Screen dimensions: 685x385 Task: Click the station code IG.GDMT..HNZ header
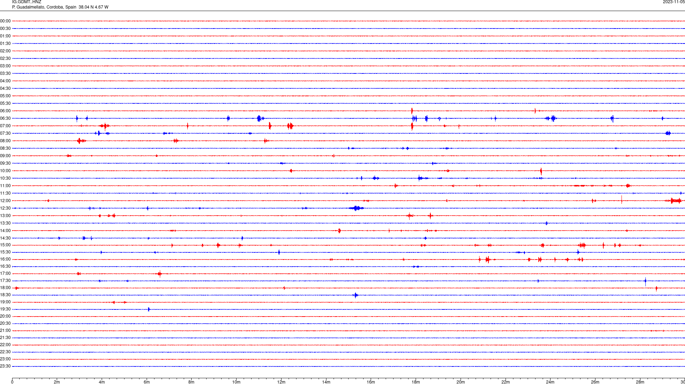(x=27, y=2)
